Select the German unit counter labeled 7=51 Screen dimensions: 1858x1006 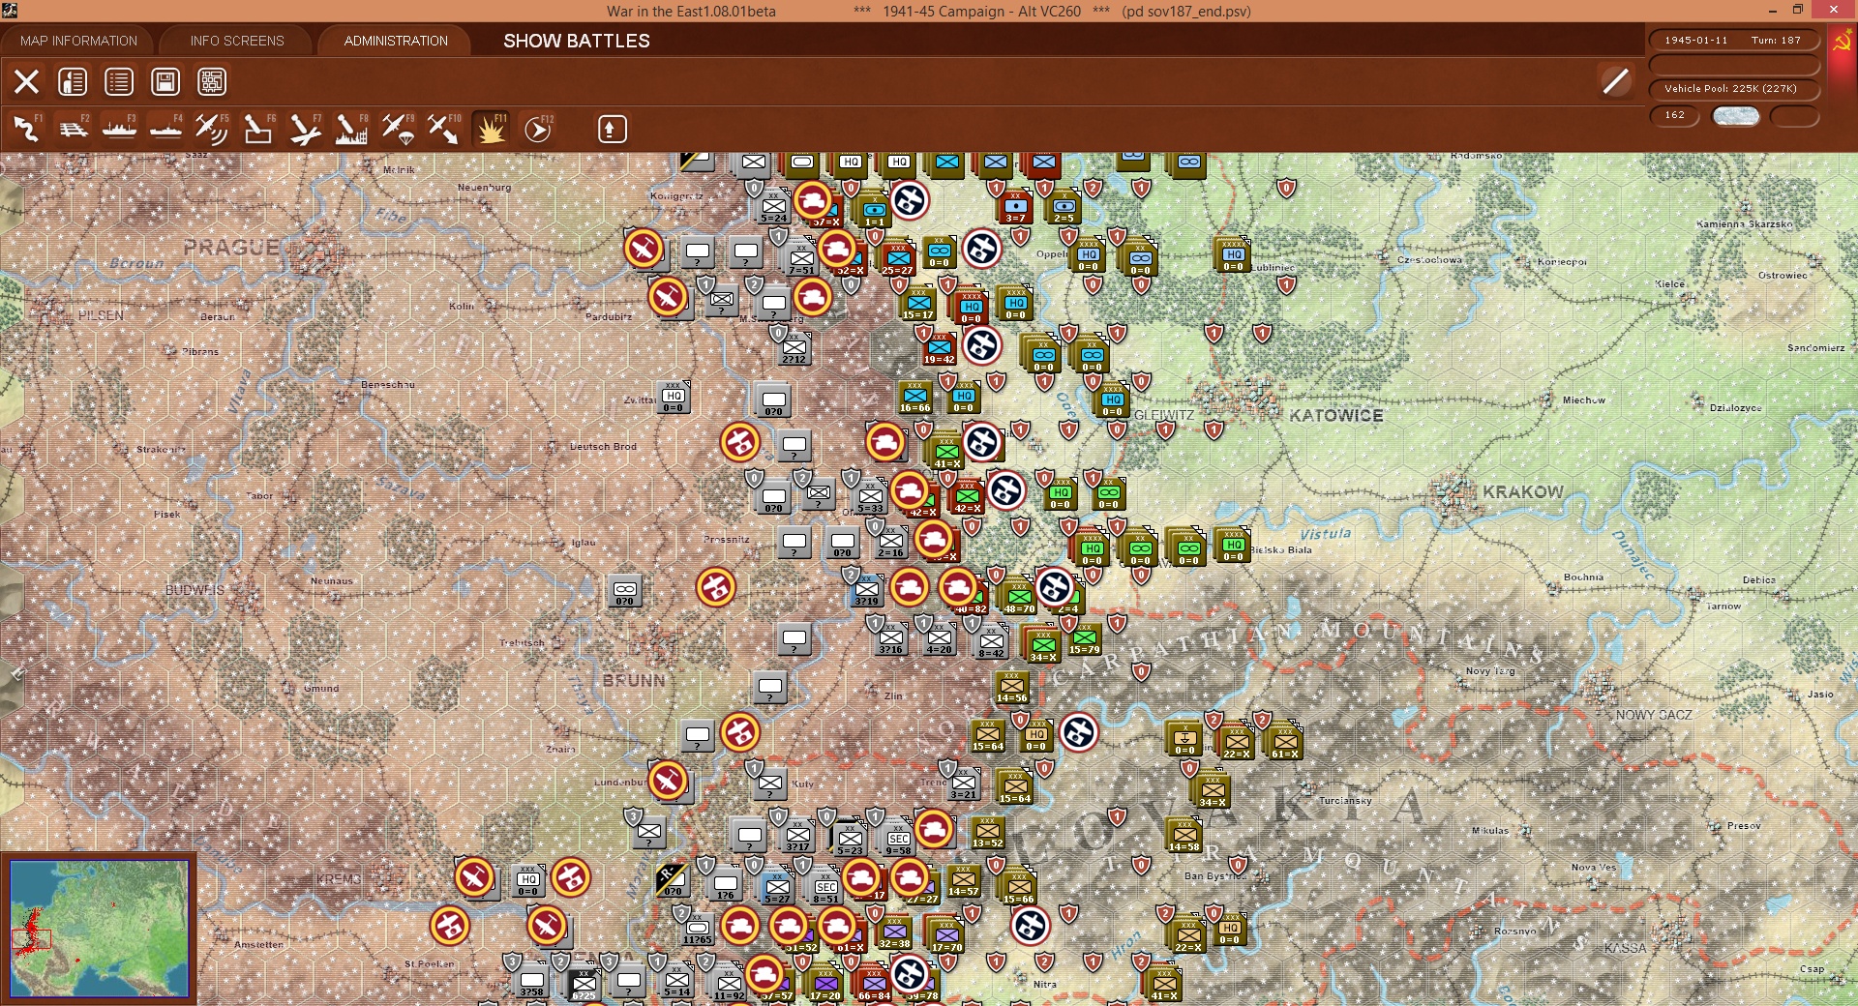point(801,259)
